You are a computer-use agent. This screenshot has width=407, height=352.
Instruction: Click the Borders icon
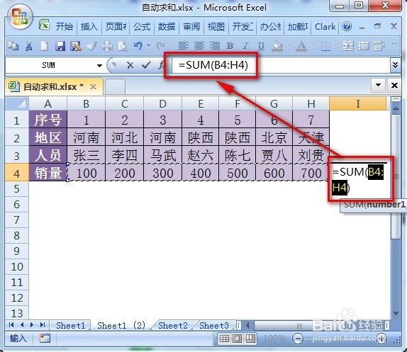pos(325,47)
